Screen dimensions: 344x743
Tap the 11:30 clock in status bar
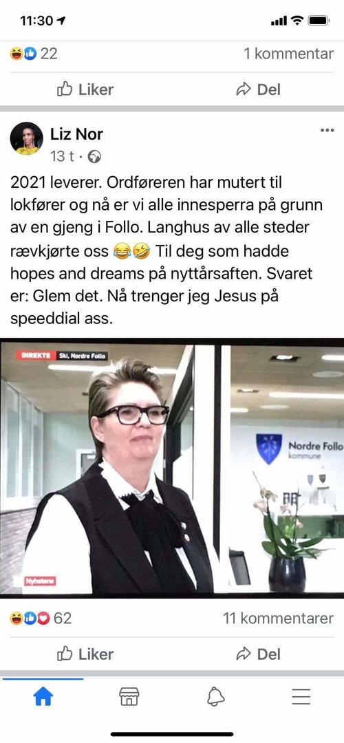[x=36, y=21]
